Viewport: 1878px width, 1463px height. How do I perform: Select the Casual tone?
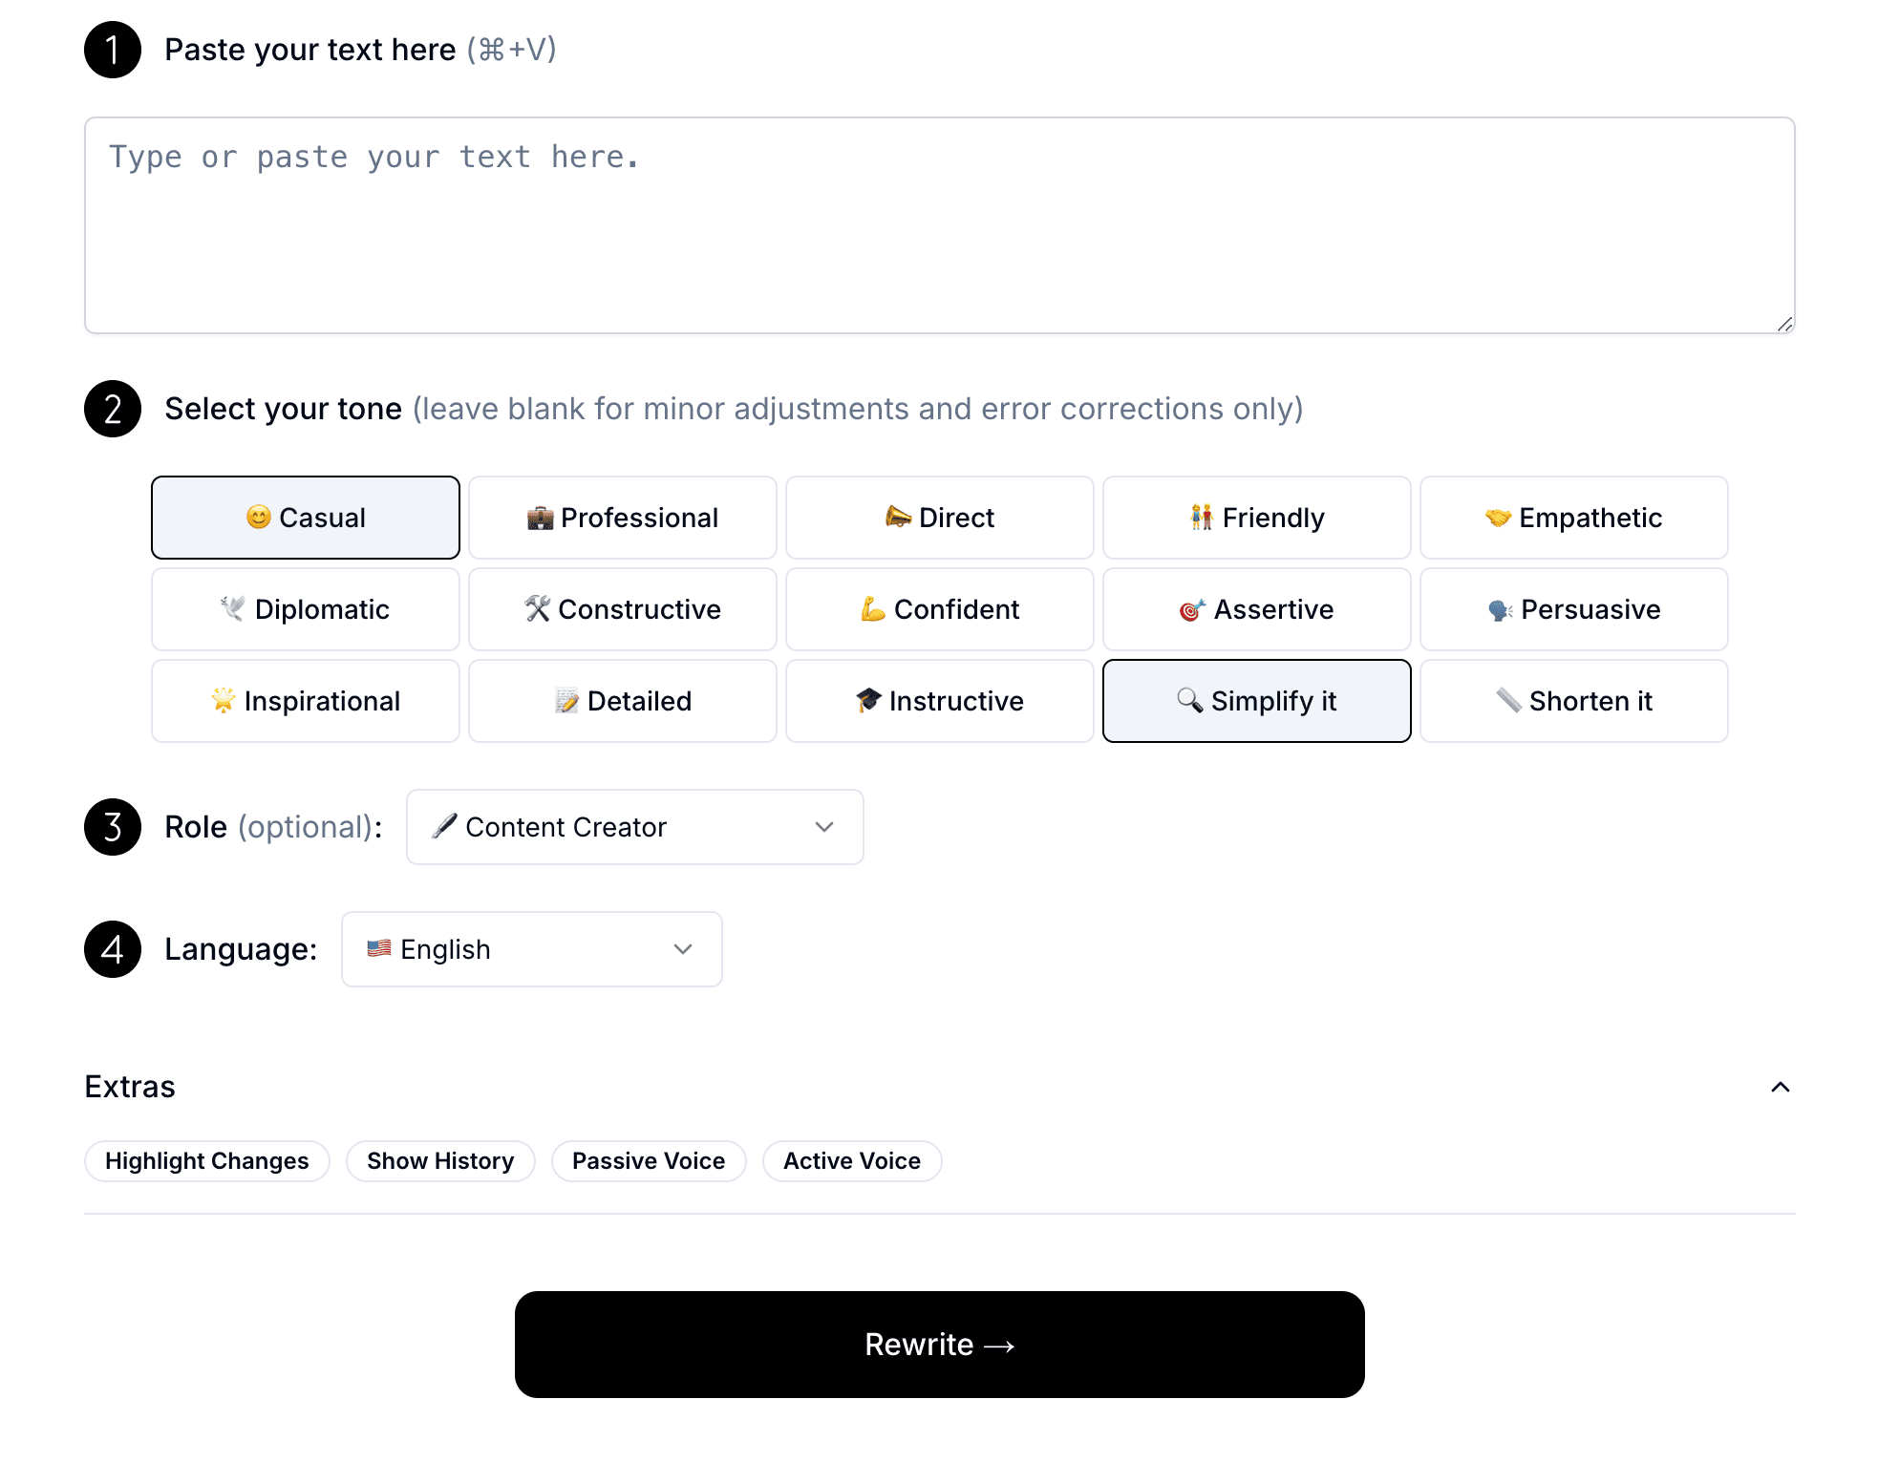point(305,517)
